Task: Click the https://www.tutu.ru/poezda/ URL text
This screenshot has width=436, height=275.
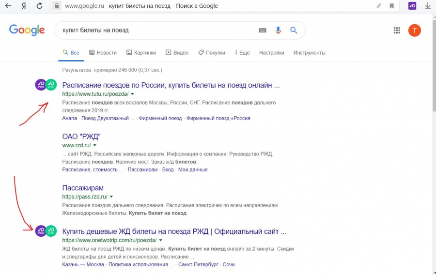Action: coord(95,94)
